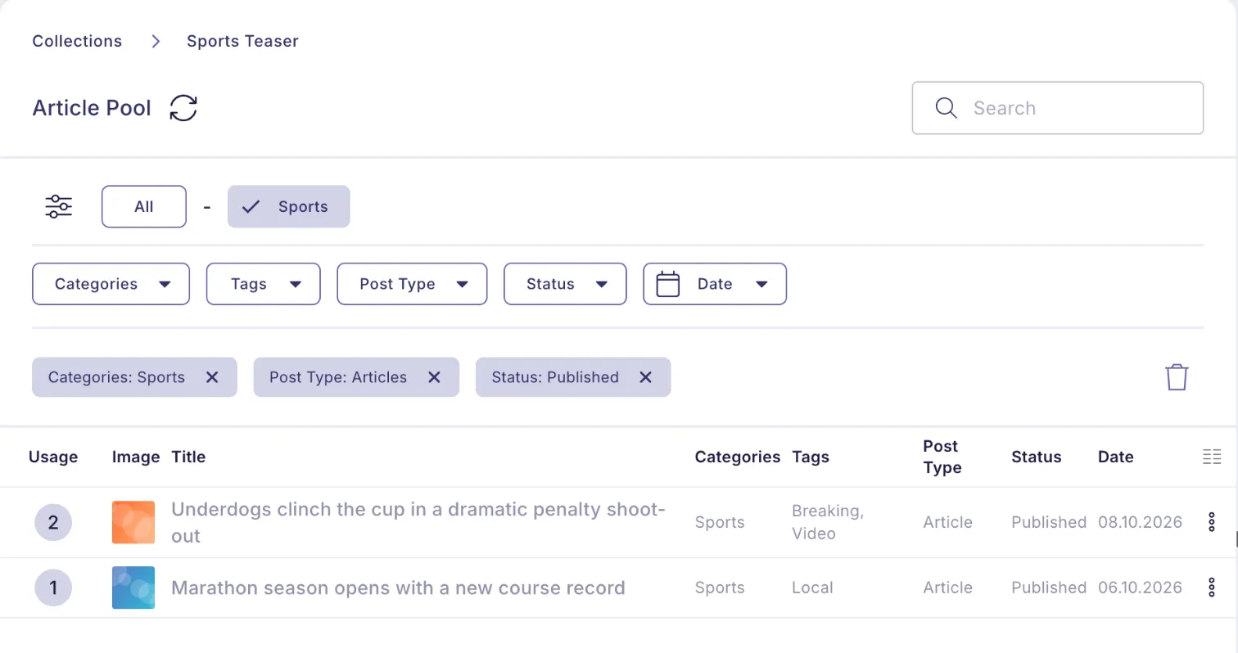Click the orange Underdogs article thumbnail
Viewport: 1238px width, 653px height.
[133, 522]
